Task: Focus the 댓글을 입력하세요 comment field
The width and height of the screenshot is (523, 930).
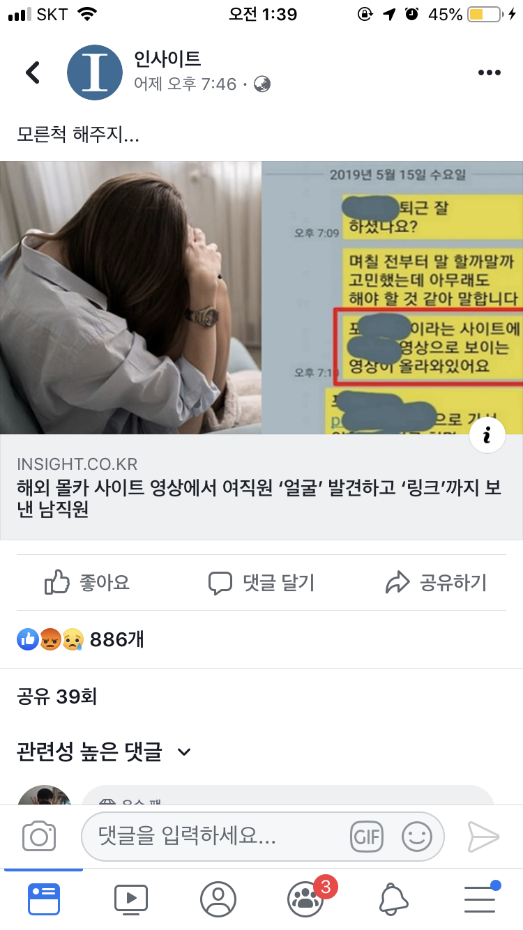Action: [x=262, y=836]
